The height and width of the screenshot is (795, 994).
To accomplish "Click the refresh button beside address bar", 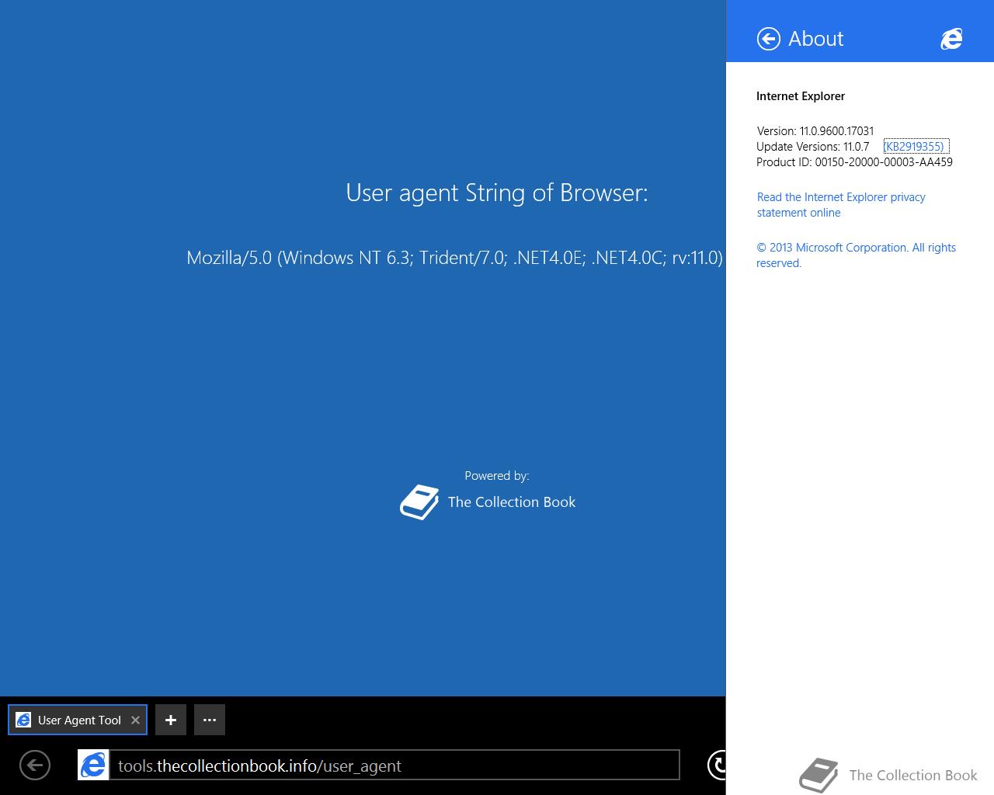I will pyautogui.click(x=717, y=765).
